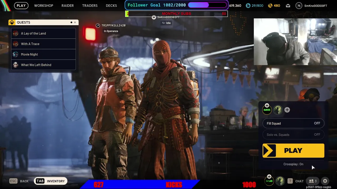This screenshot has height=189, width=337.
Task: Click the Crossplay: On setting
Action: (293, 164)
